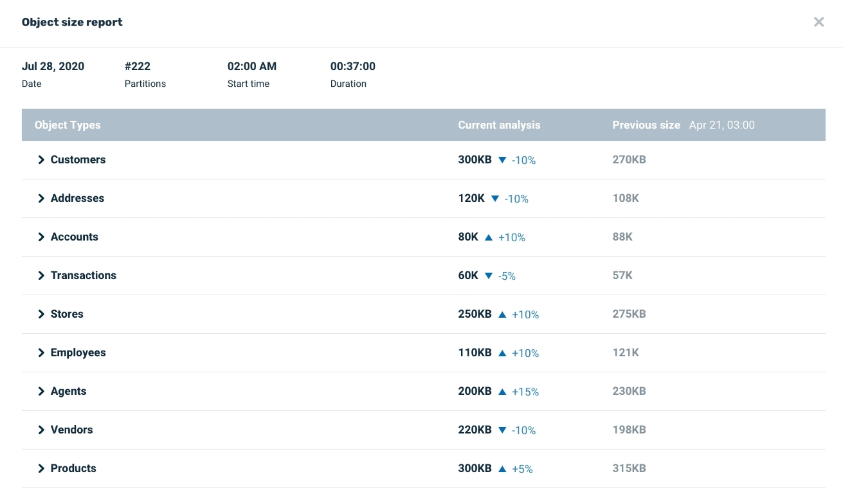Click the Current analysis column header
843x492 pixels.
[499, 125]
